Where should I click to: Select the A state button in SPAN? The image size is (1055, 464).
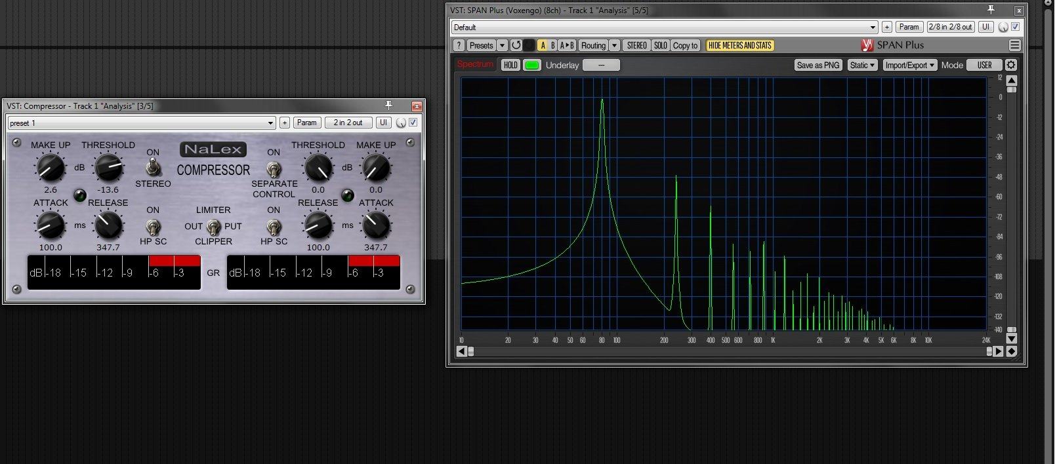click(x=543, y=45)
